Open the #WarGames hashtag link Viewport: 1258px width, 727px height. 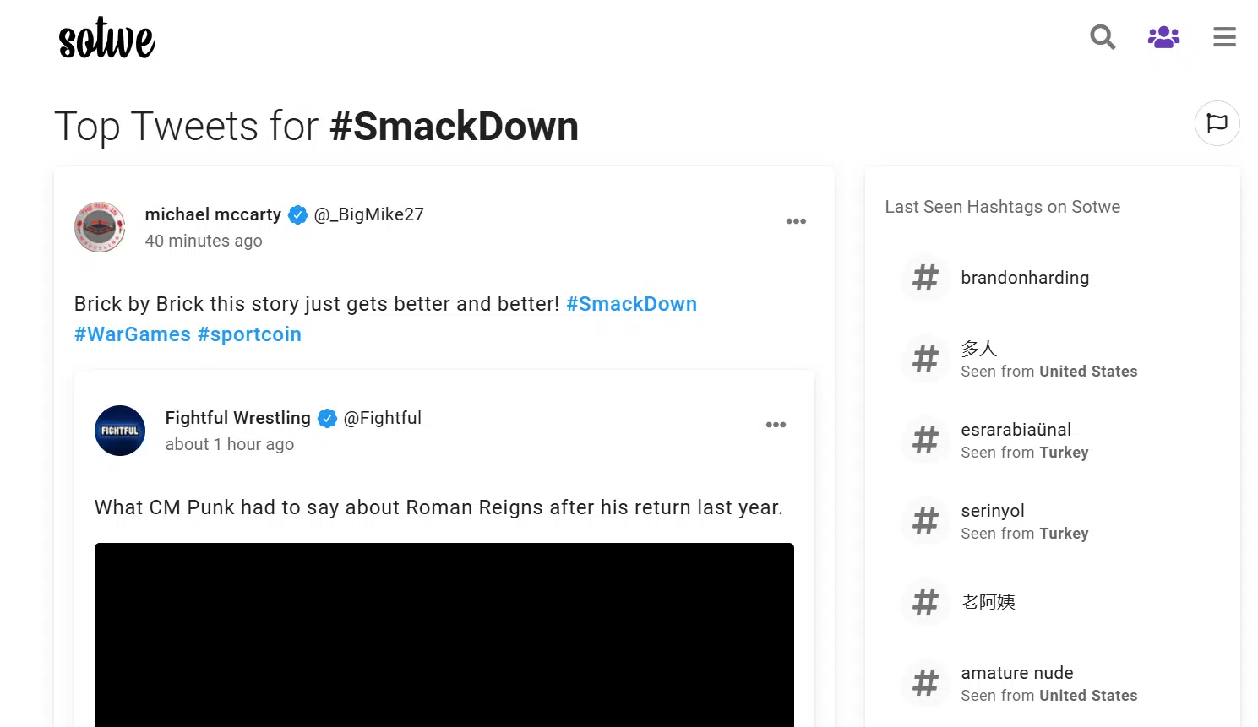coord(133,334)
